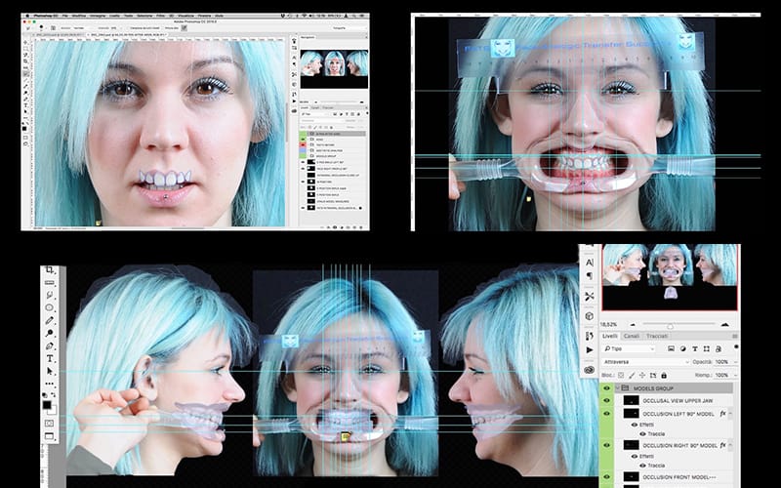781x488 pixels.
Task: Open the three-dots Edit Toolbar button
Action: tap(50, 384)
